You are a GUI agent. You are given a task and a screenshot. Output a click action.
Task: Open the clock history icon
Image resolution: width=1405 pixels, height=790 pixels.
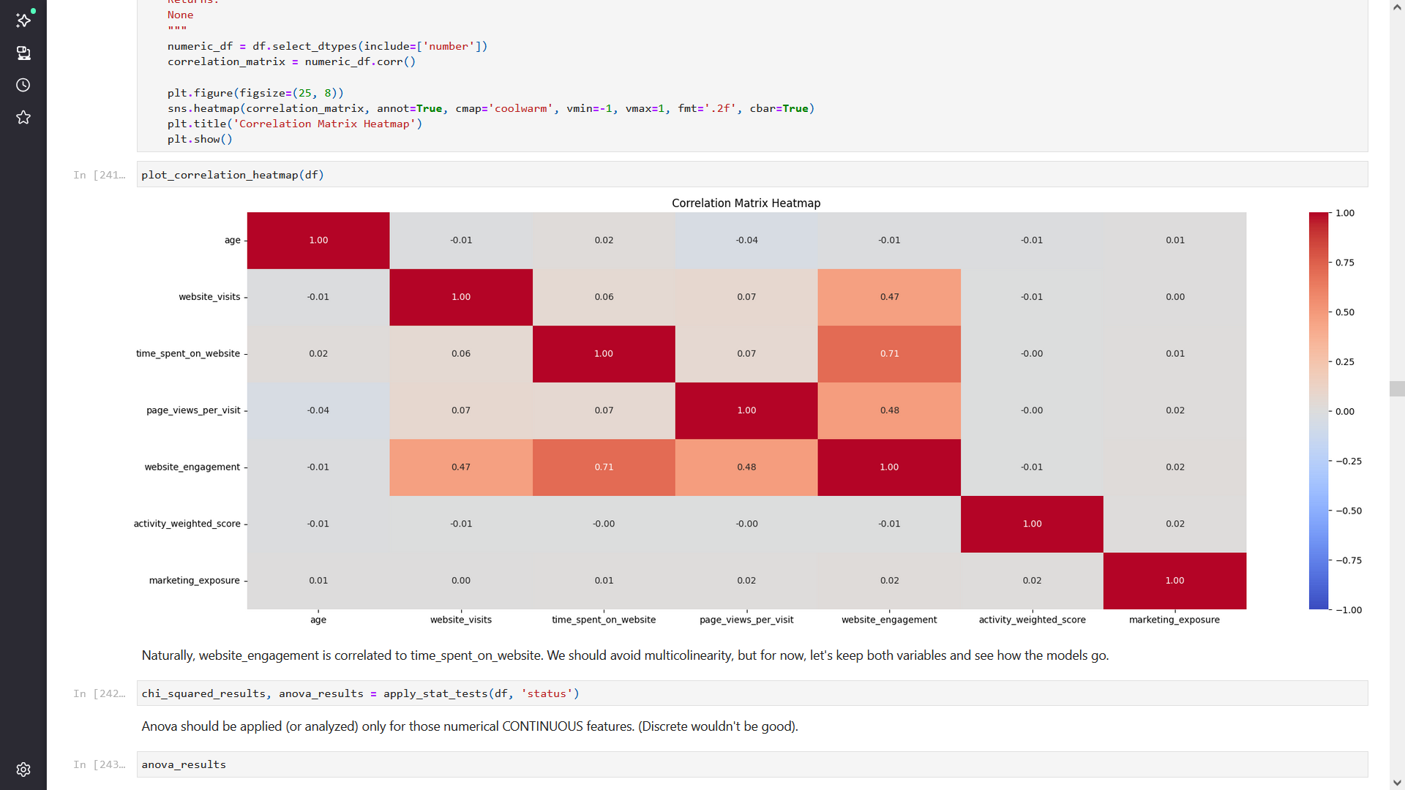pyautogui.click(x=23, y=86)
